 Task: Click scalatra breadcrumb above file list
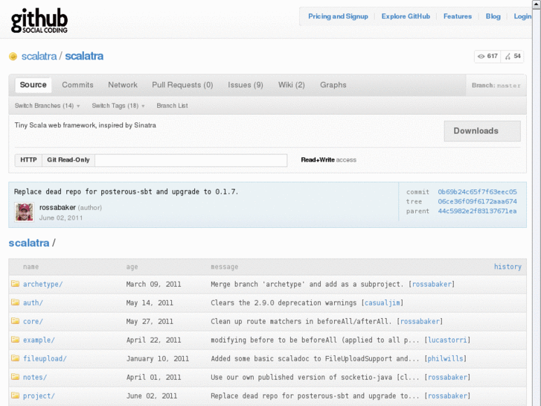tap(29, 243)
